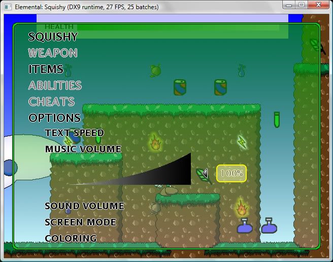Image resolution: width=333 pixels, height=262 pixels.
Task: Click the left blue potion flask
Action: click(245, 225)
